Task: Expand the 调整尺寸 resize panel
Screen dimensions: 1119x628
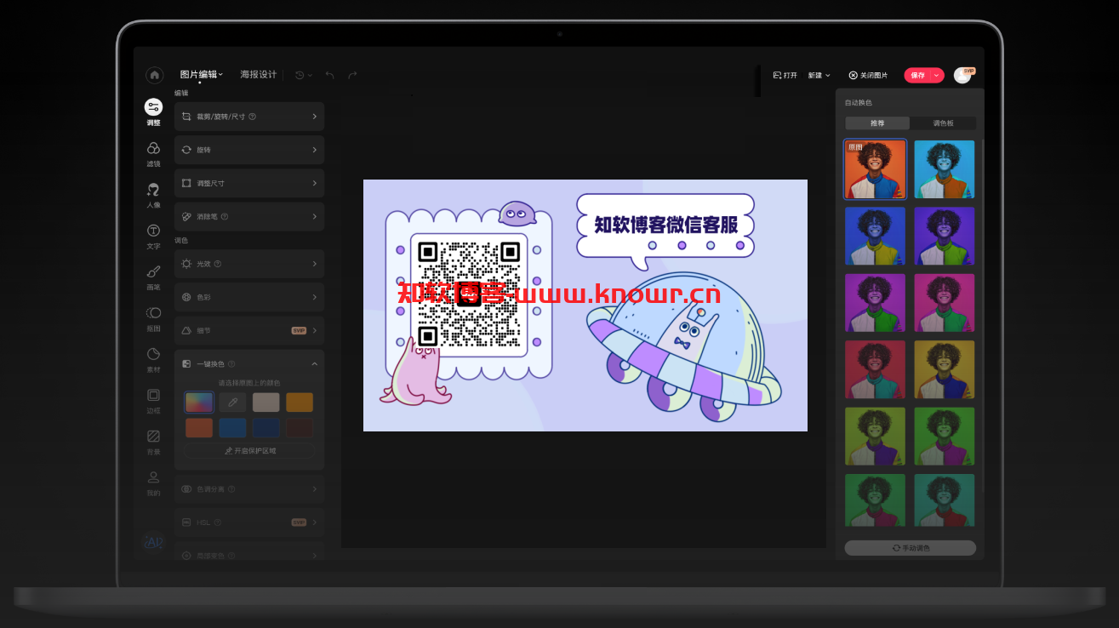Action: pyautogui.click(x=249, y=183)
